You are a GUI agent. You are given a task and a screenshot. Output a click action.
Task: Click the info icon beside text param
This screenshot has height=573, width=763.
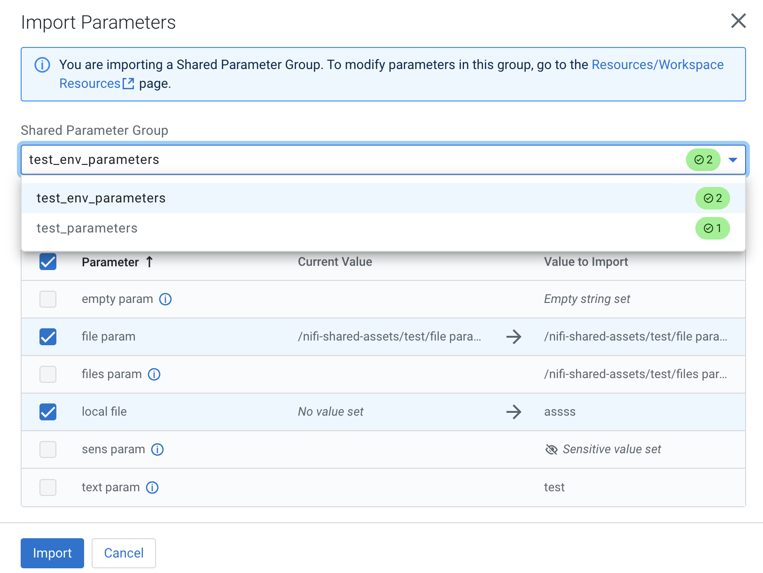coord(152,488)
